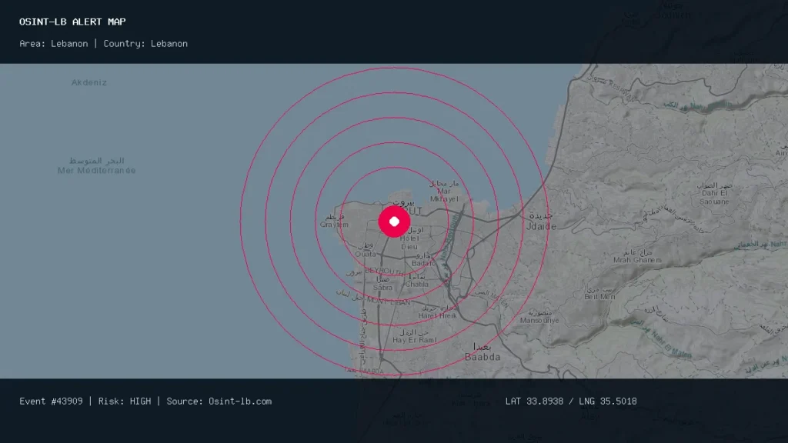Viewport: 788px width, 443px height.
Task: Click the Mrah Ghanem place label
Action: point(637,260)
